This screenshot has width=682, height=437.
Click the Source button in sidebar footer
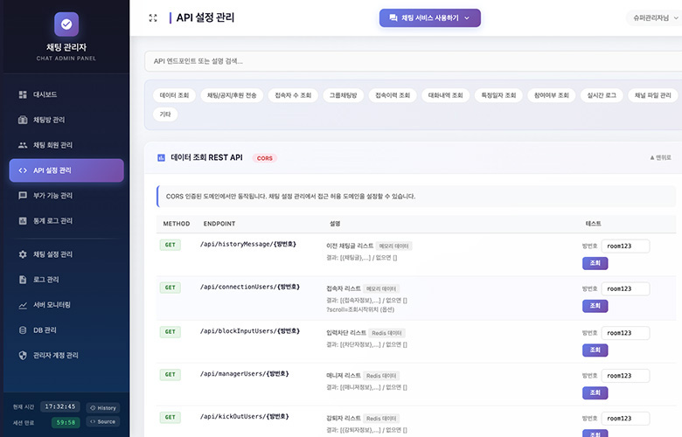pyautogui.click(x=103, y=422)
